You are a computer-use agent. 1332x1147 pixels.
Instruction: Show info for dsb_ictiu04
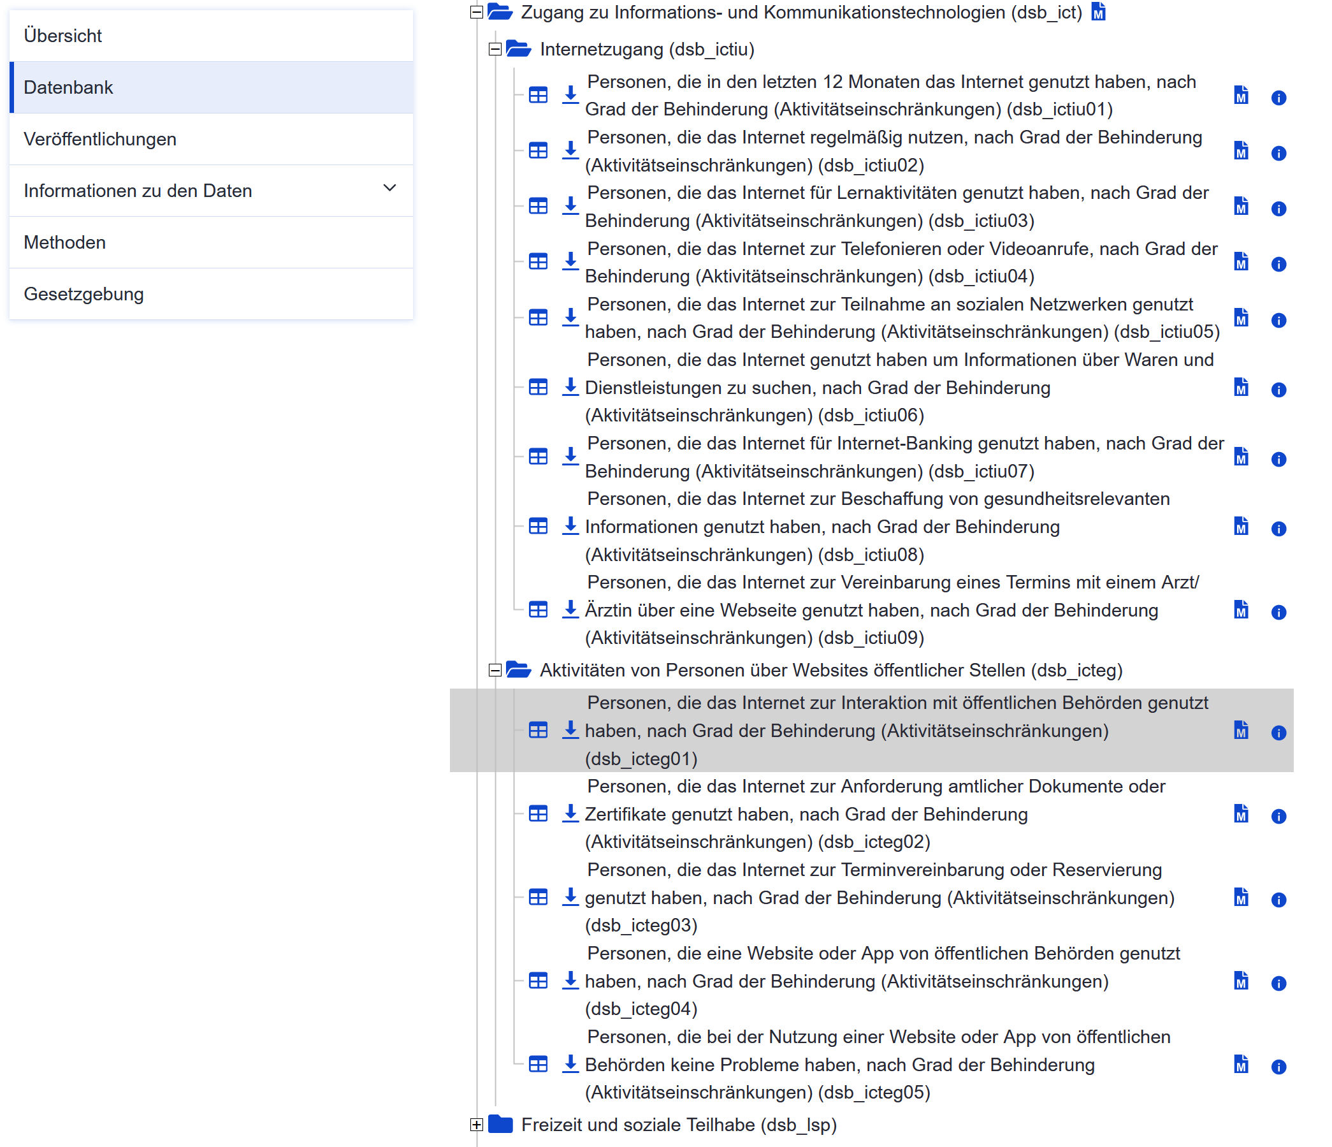[1278, 264]
